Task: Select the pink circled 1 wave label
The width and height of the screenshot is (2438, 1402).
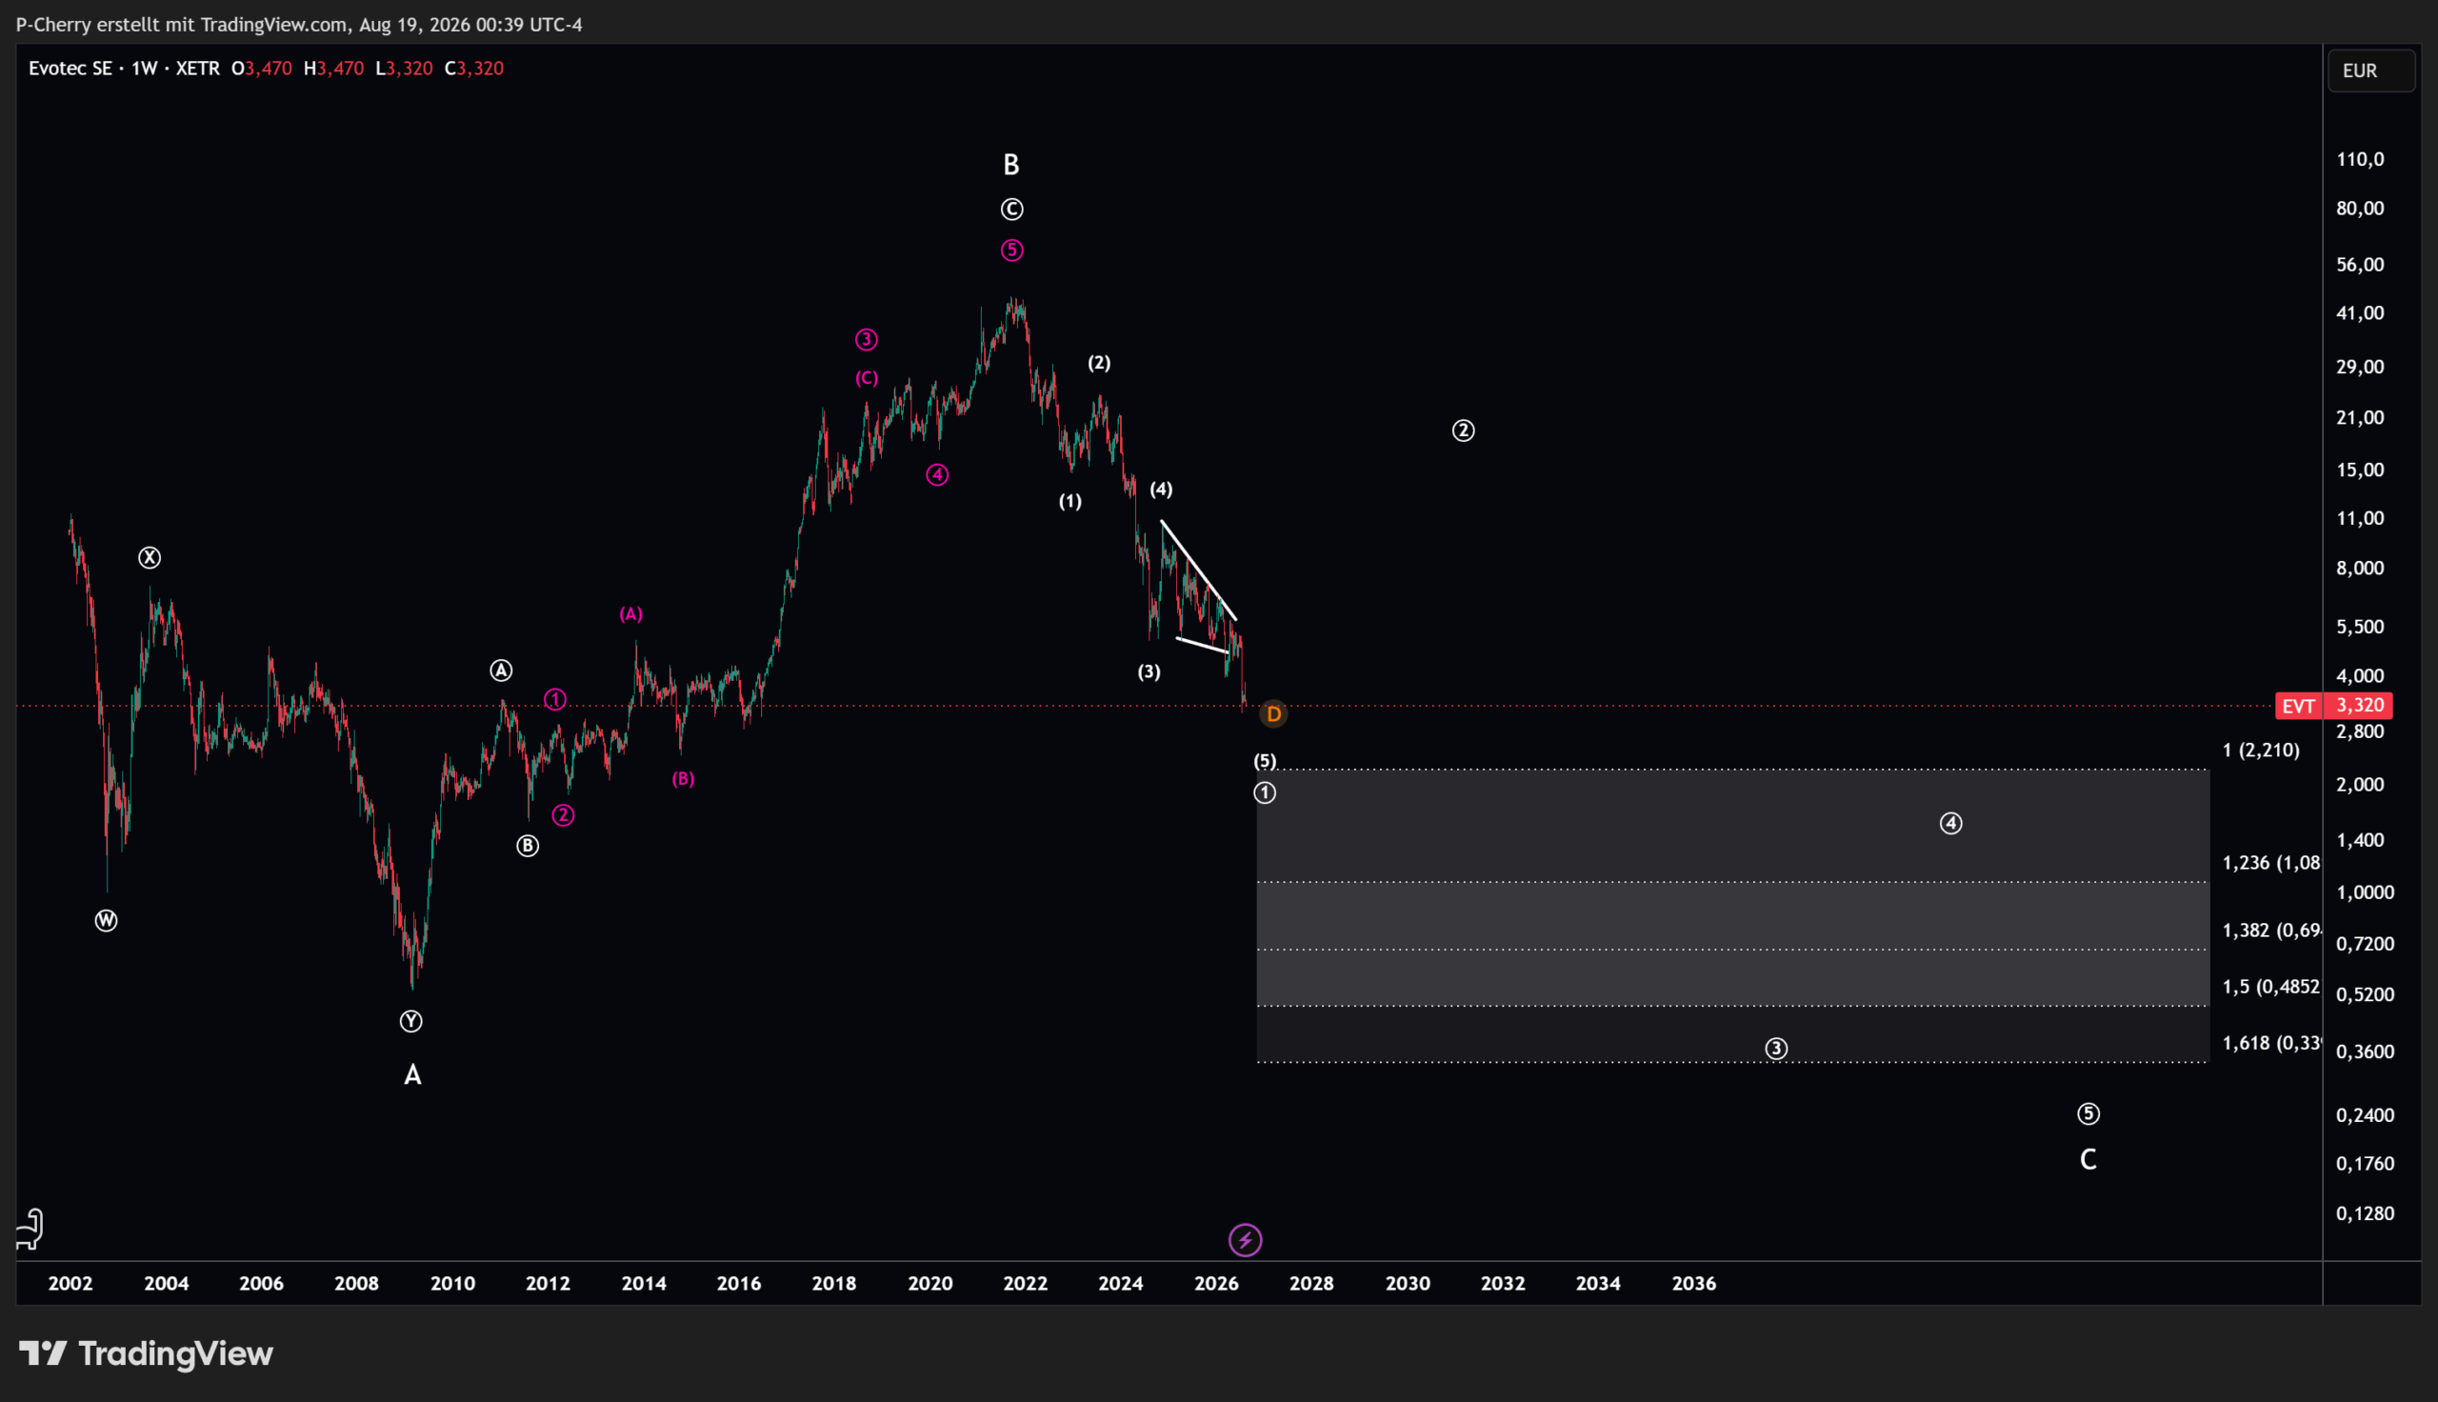Action: [555, 700]
